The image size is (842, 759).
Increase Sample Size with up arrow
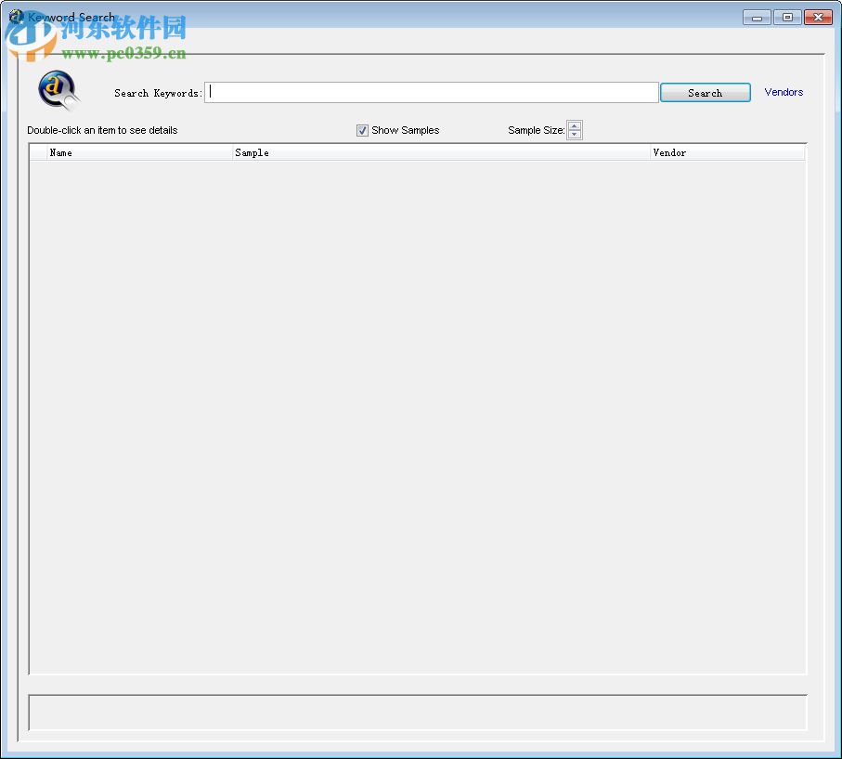(x=575, y=125)
